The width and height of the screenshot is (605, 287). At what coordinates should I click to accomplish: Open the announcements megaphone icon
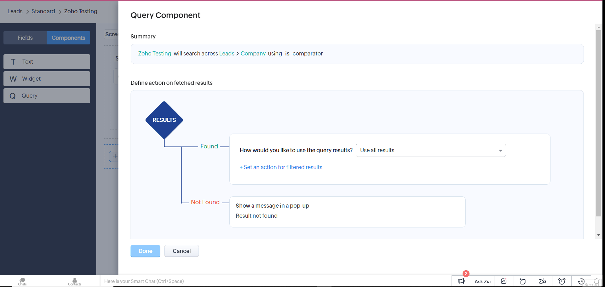(461, 281)
